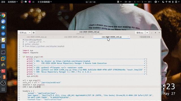Click the teal tray icon next to the red one
The height and width of the screenshot is (101, 181).
(x=26, y=2)
